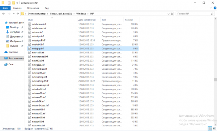Expand chevron after Этот компьютер breadcrumb
217x131 pixels.
click(x=48, y=14)
